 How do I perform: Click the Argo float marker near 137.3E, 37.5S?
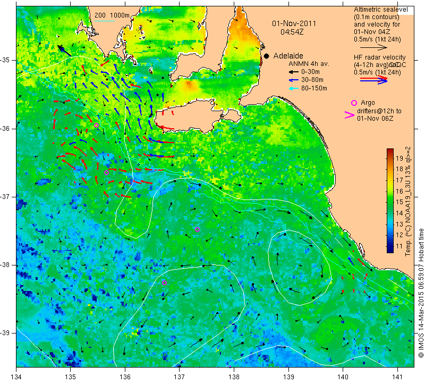[197, 229]
